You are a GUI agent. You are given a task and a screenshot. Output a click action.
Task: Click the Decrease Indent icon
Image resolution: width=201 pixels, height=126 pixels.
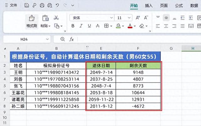click(182, 18)
